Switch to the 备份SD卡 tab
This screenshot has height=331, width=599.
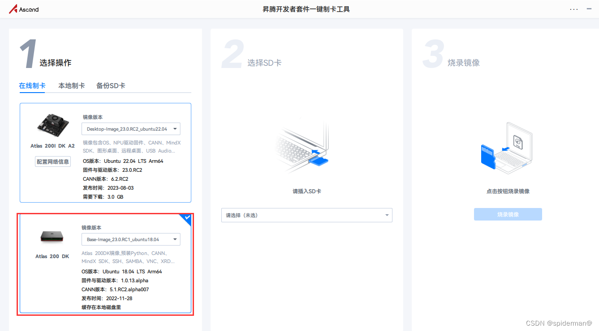(x=111, y=85)
